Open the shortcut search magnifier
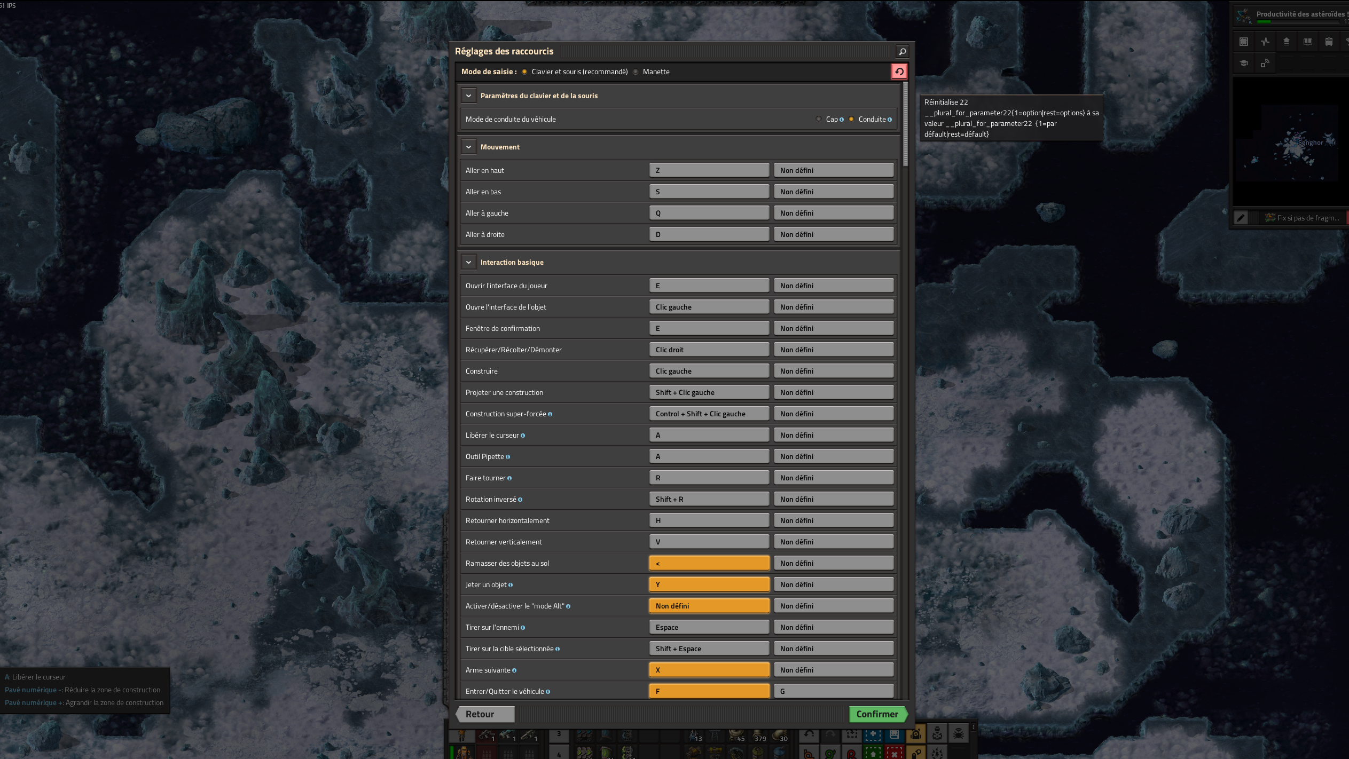 tap(902, 51)
